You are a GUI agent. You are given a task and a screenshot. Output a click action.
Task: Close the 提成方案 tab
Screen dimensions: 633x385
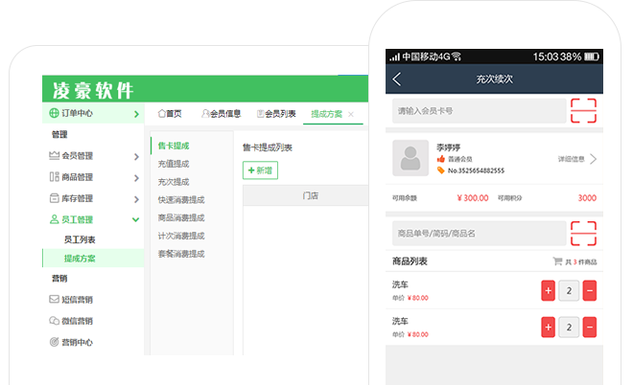[x=351, y=114]
